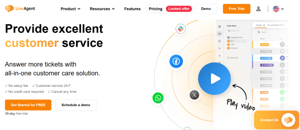The width and height of the screenshot is (300, 130).
Task: Open the phone calls icon in mockup sidebar
Action: [220, 48]
